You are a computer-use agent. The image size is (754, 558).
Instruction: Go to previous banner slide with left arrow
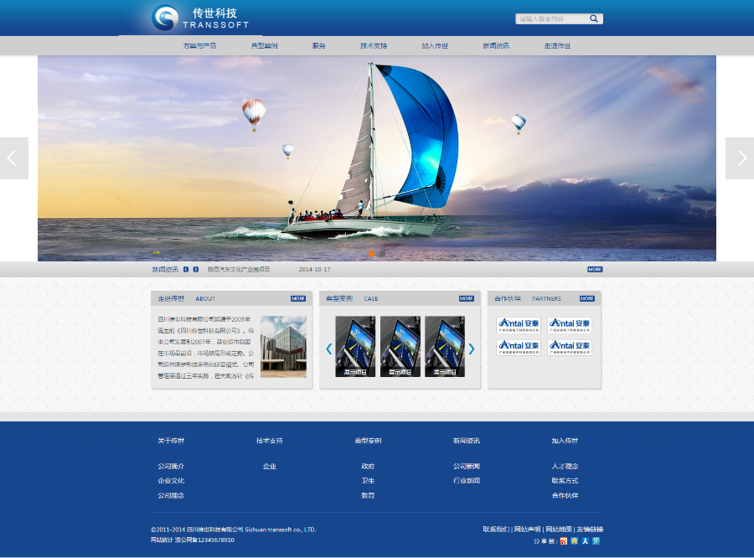click(x=13, y=158)
